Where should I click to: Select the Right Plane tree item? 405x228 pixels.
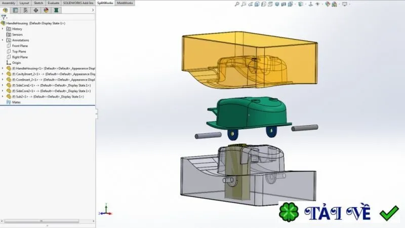click(20, 57)
